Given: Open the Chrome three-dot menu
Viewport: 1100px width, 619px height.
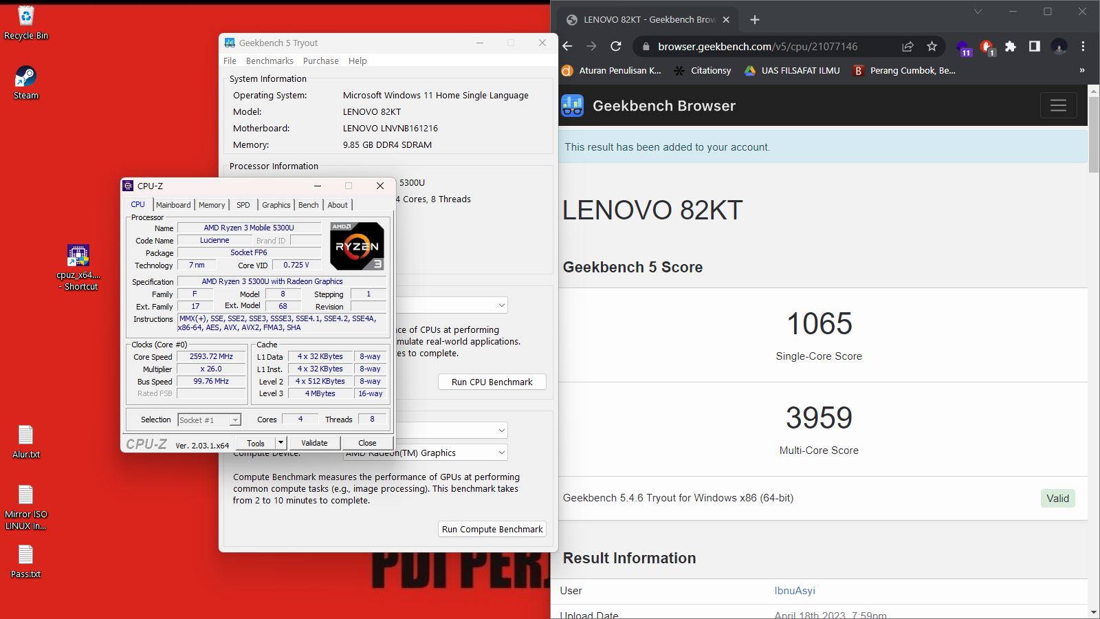Looking at the screenshot, I should [x=1083, y=46].
